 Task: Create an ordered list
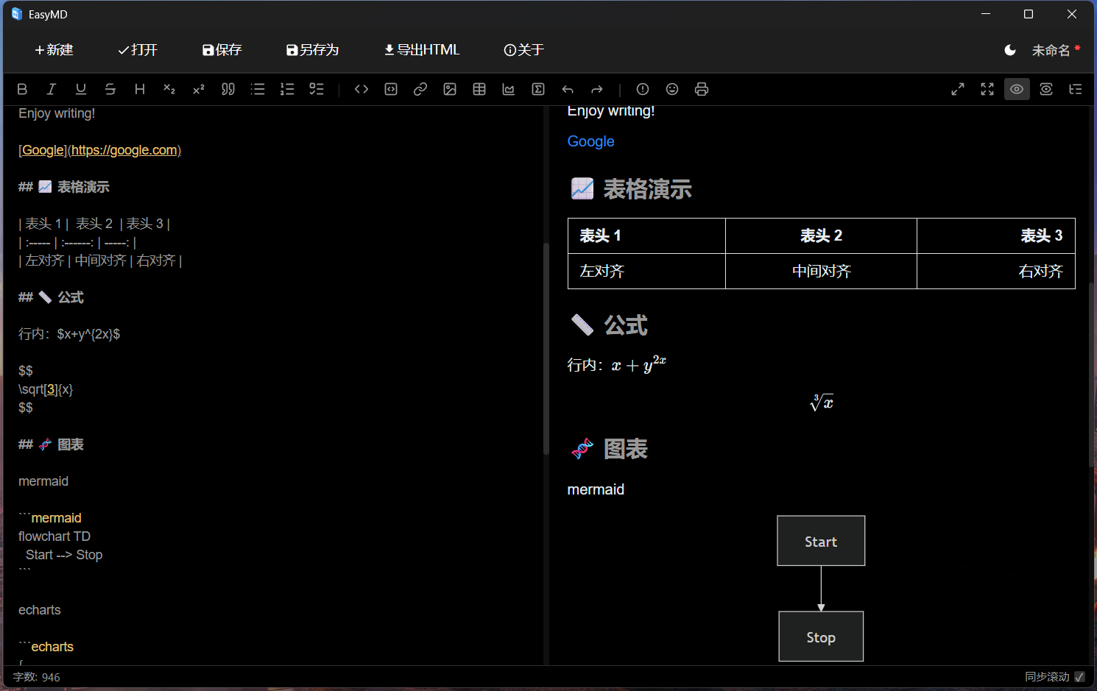(x=287, y=89)
